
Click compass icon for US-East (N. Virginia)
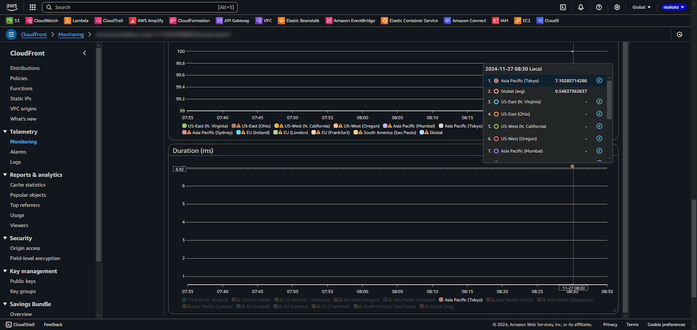point(599,102)
